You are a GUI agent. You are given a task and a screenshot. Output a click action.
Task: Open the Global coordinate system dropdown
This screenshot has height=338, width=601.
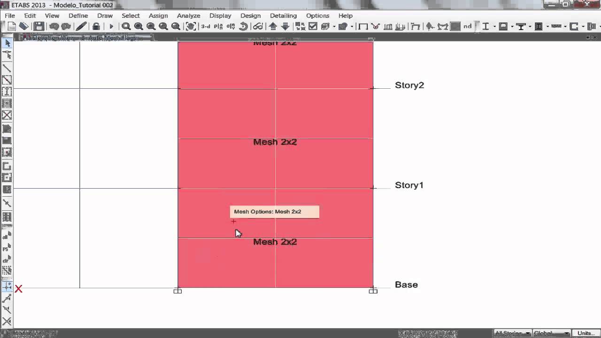coord(551,333)
